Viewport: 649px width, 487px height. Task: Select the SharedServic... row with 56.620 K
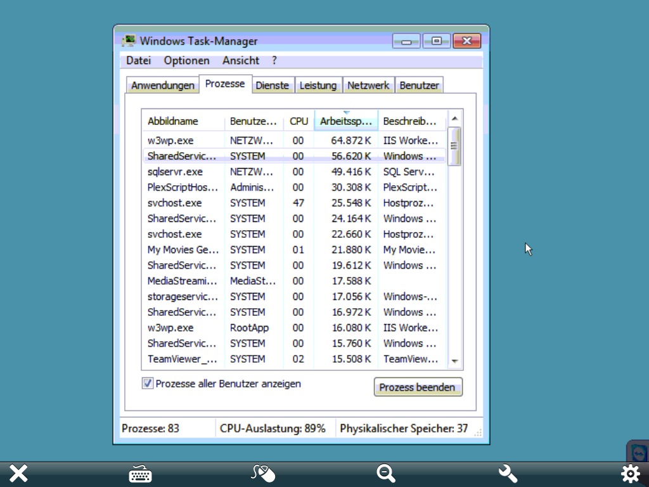point(294,156)
